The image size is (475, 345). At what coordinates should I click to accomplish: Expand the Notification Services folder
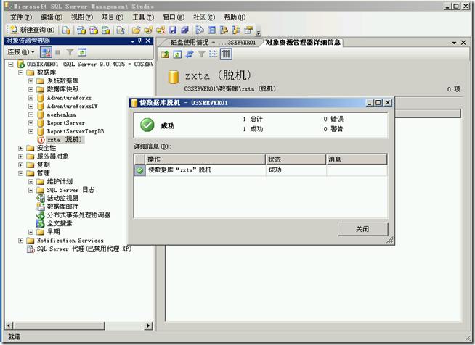[20, 241]
